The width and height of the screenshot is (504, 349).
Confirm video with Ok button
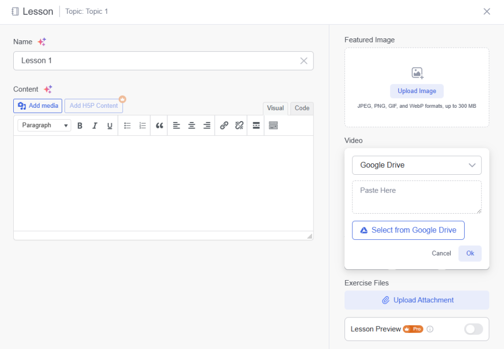[470, 254]
